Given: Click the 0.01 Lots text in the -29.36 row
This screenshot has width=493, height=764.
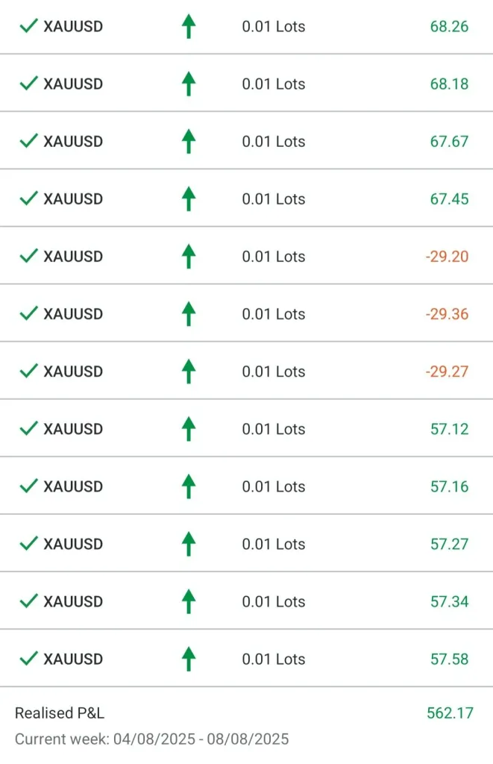Looking at the screenshot, I should point(274,314).
